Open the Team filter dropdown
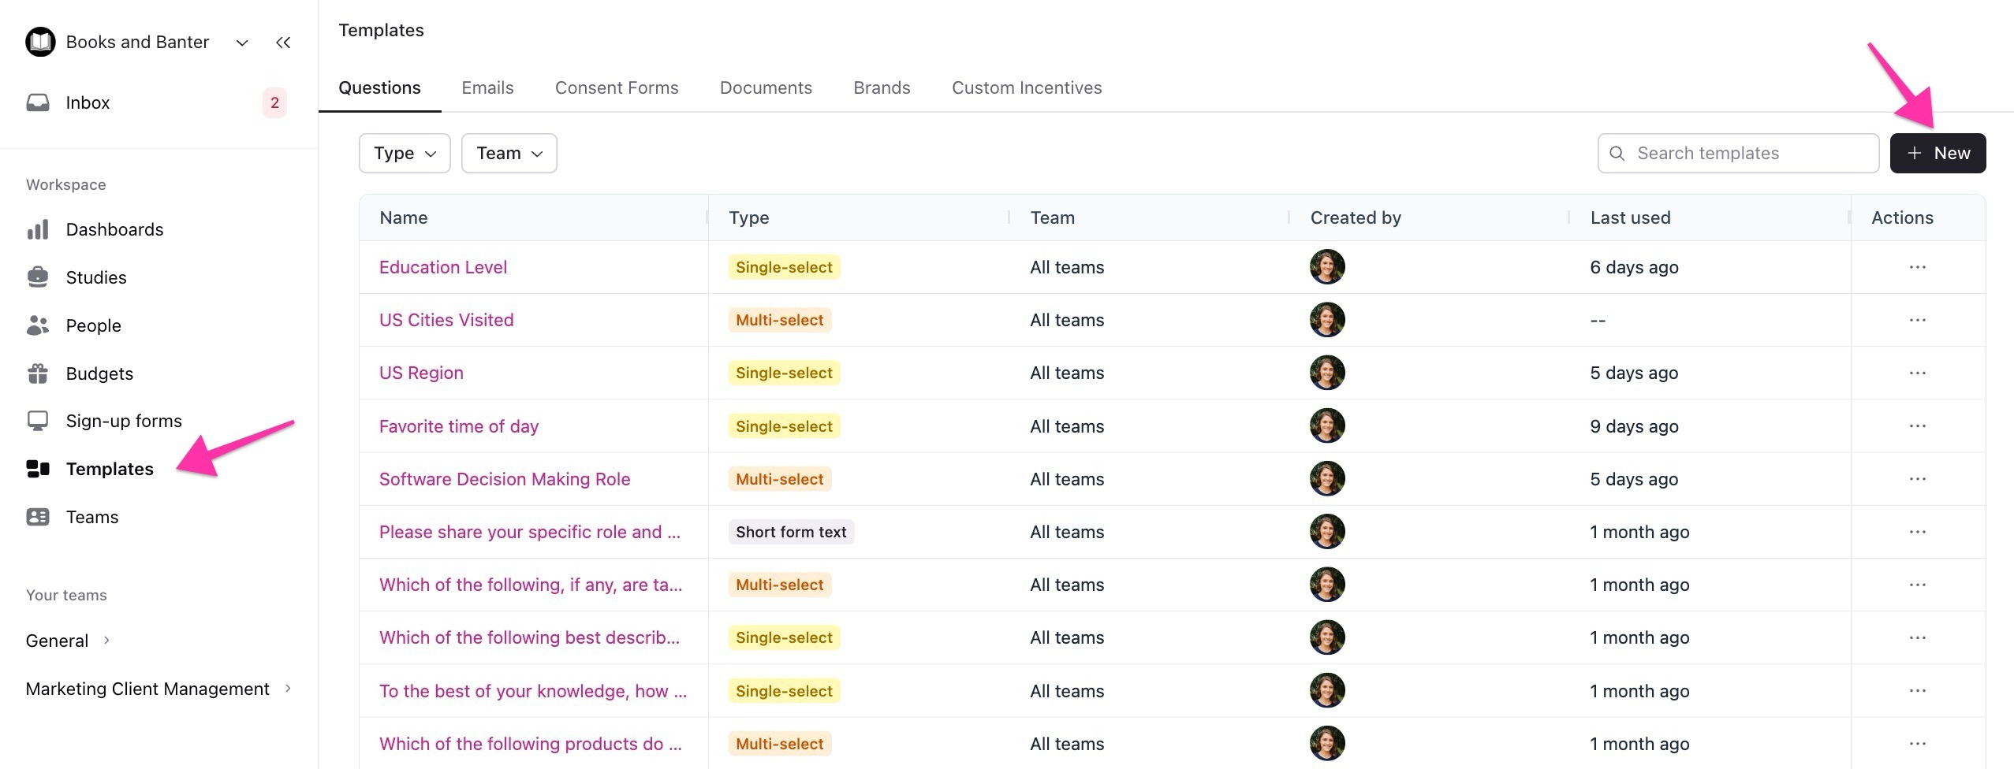The height and width of the screenshot is (769, 2014). [x=509, y=153]
